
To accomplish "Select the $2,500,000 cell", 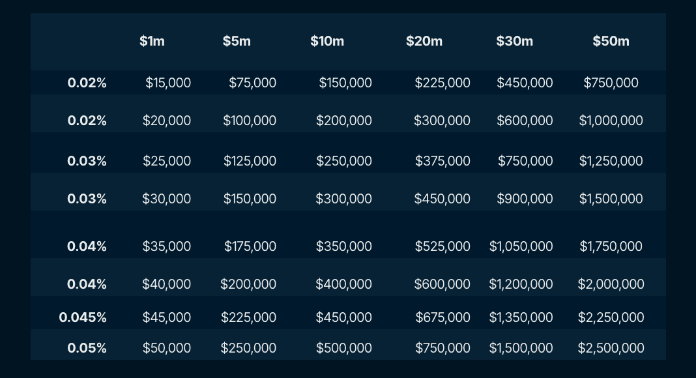I will (x=611, y=348).
